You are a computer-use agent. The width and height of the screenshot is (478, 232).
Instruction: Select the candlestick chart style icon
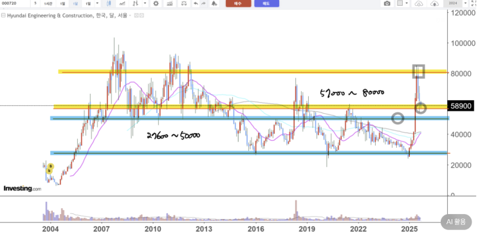pos(109,3)
